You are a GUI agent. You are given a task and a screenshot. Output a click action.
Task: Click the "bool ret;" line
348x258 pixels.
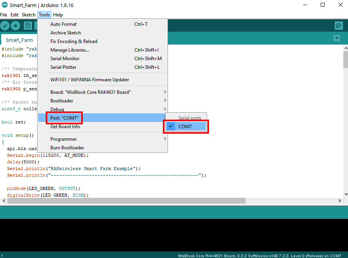click(x=14, y=122)
